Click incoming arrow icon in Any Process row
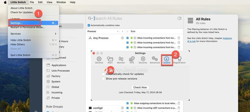 [135, 38]
